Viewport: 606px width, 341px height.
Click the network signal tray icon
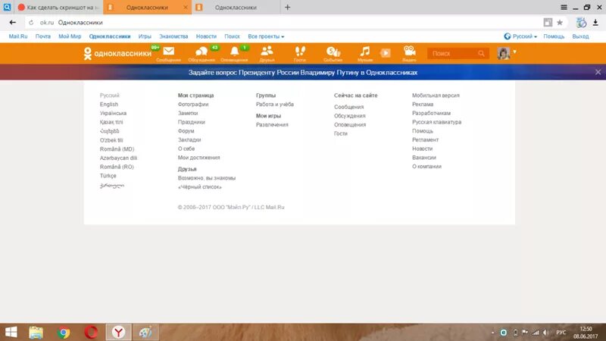(536, 333)
